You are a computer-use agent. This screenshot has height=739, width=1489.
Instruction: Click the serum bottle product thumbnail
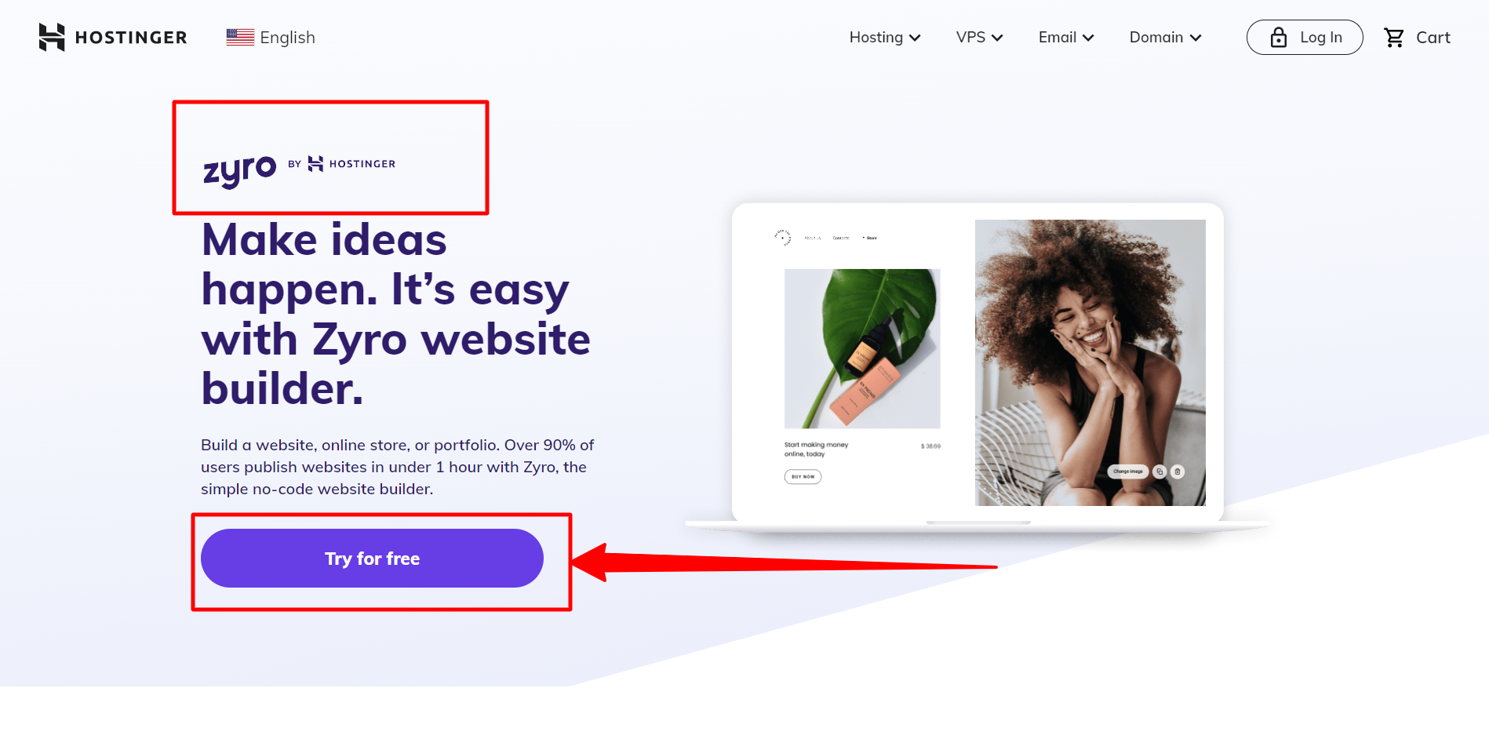pyautogui.click(x=862, y=348)
